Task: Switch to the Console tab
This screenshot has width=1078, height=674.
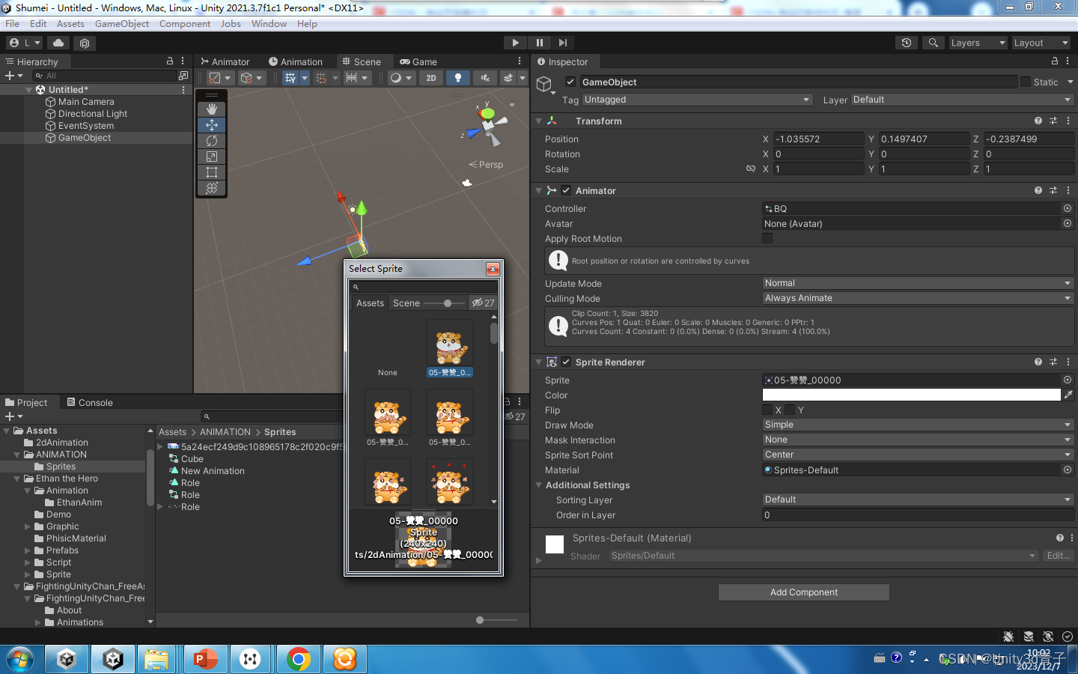Action: coord(90,402)
